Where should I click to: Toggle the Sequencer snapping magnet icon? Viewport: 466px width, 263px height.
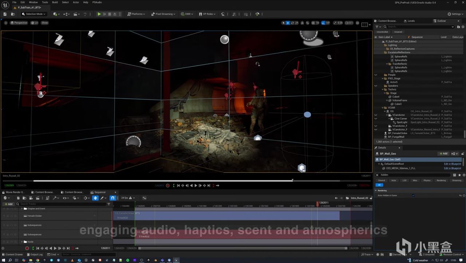(113, 198)
